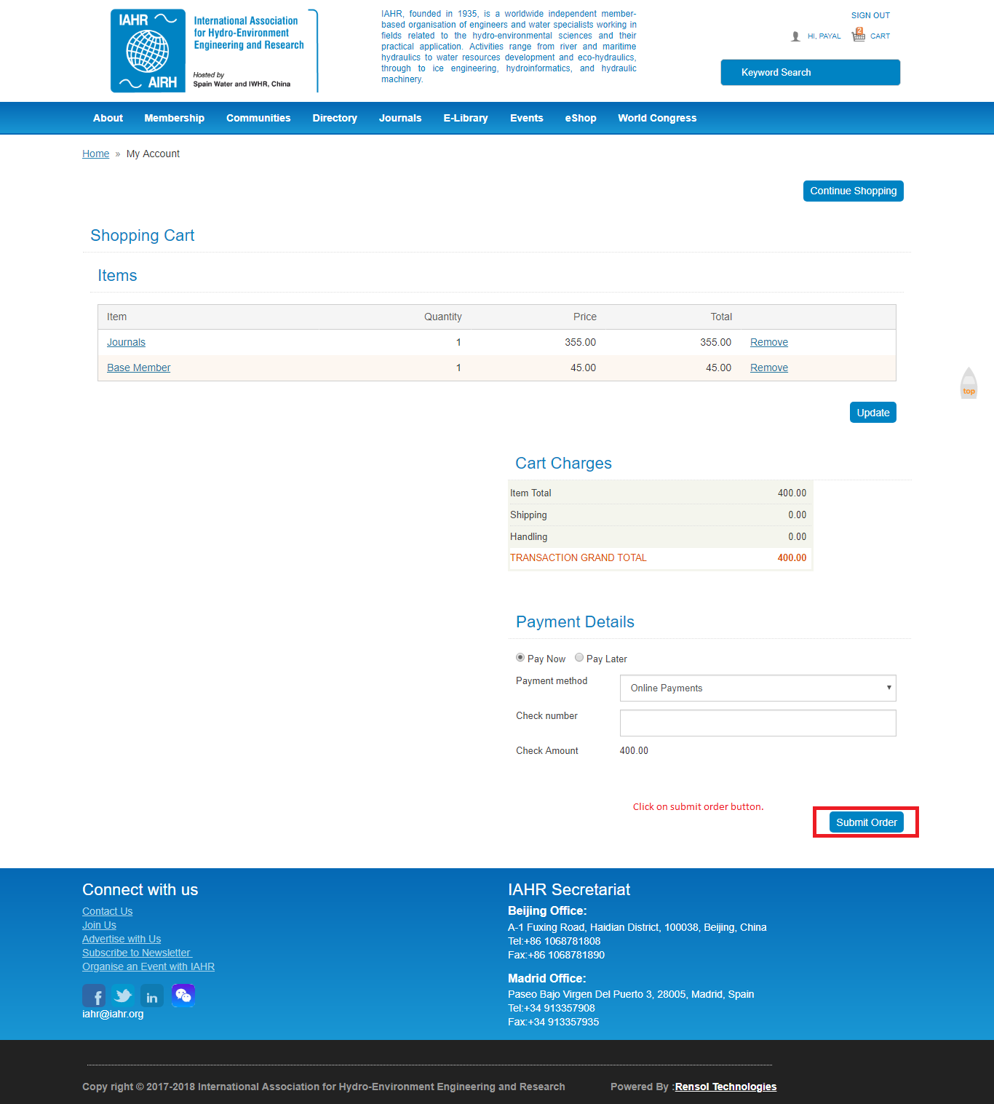Click the Keyword Search box
This screenshot has height=1104, width=994.
810,73
